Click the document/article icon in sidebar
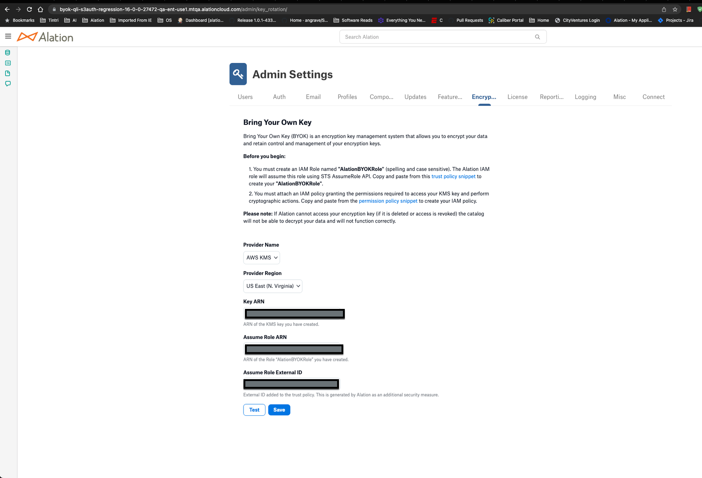The width and height of the screenshot is (702, 478). pyautogui.click(x=8, y=73)
